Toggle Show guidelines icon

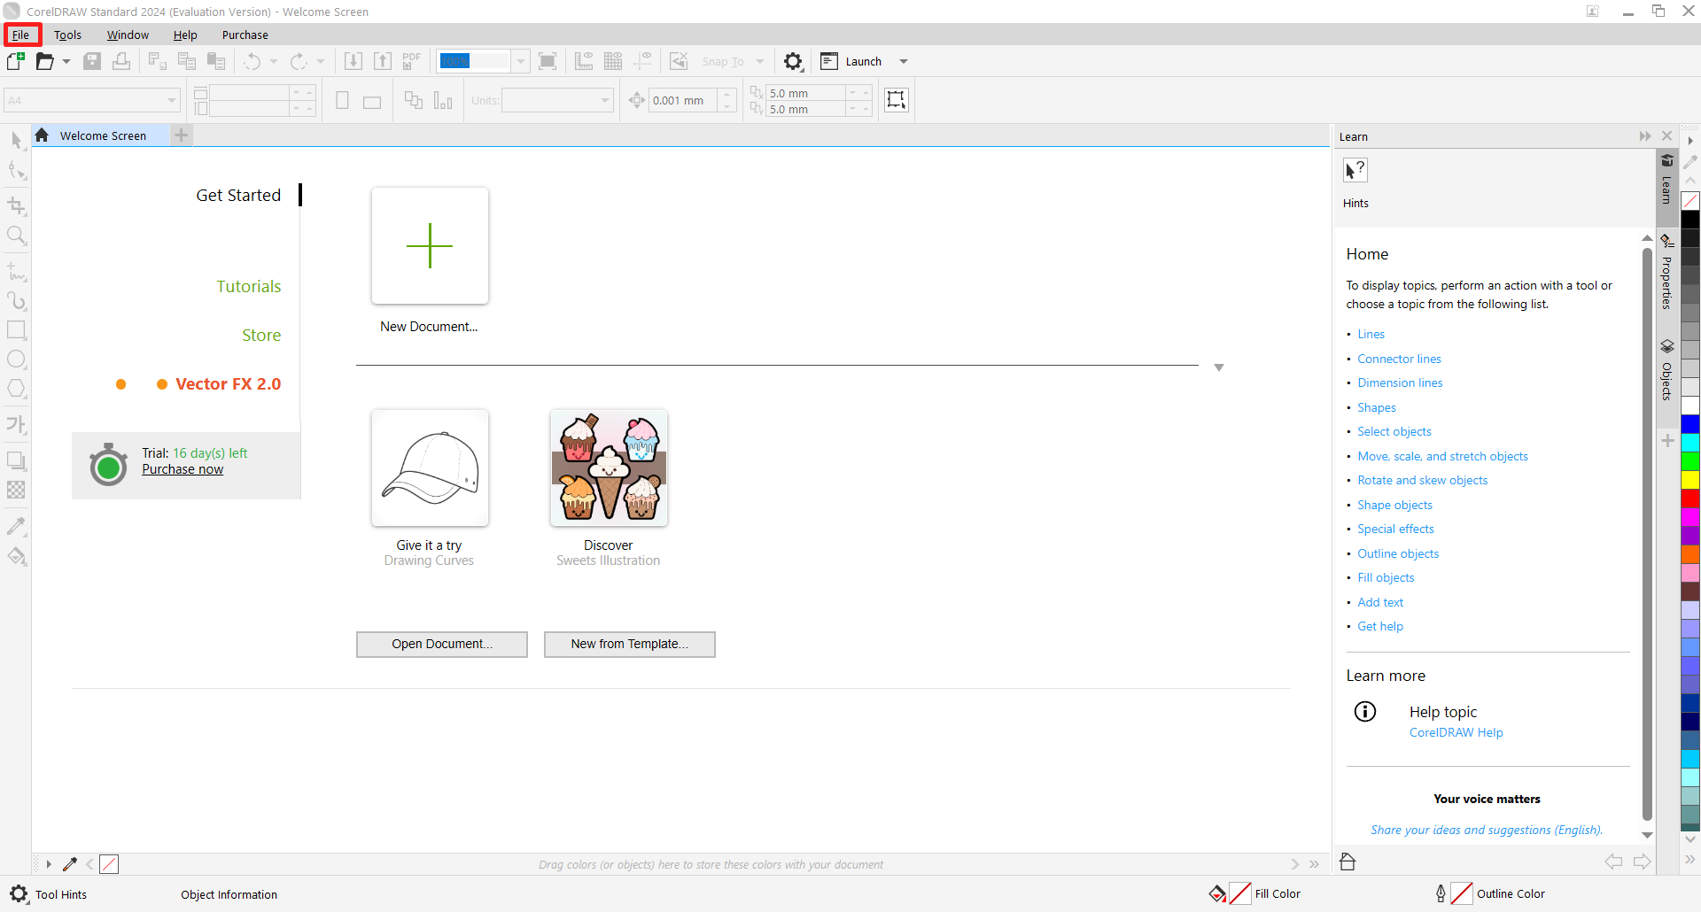(x=643, y=61)
